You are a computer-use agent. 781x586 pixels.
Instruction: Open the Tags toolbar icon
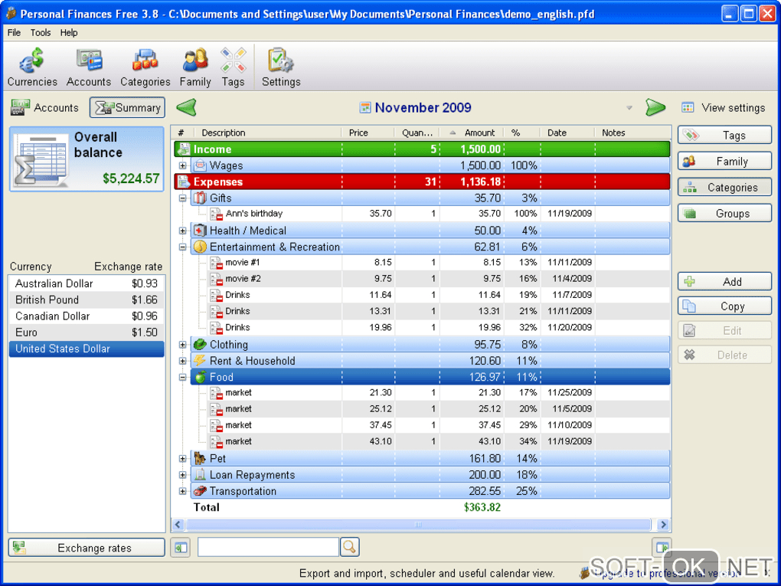pyautogui.click(x=233, y=67)
